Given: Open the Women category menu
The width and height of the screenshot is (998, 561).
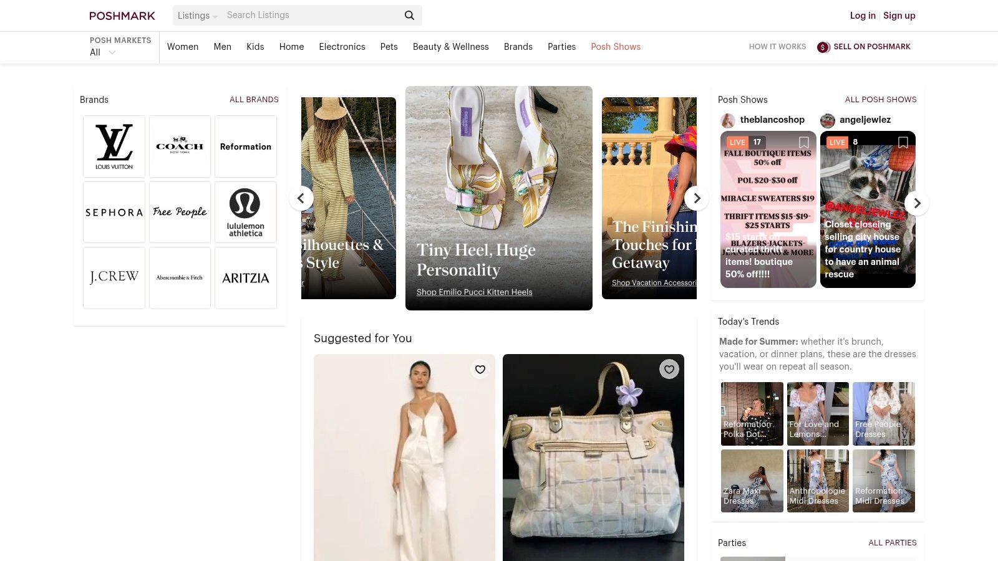Looking at the screenshot, I should pos(183,47).
